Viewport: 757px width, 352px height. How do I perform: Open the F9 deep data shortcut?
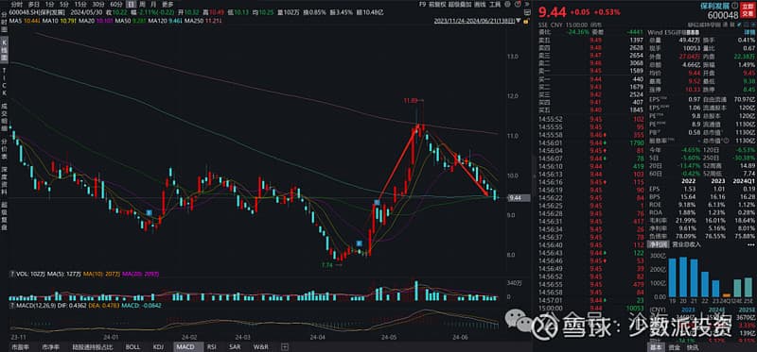[x=423, y=4]
